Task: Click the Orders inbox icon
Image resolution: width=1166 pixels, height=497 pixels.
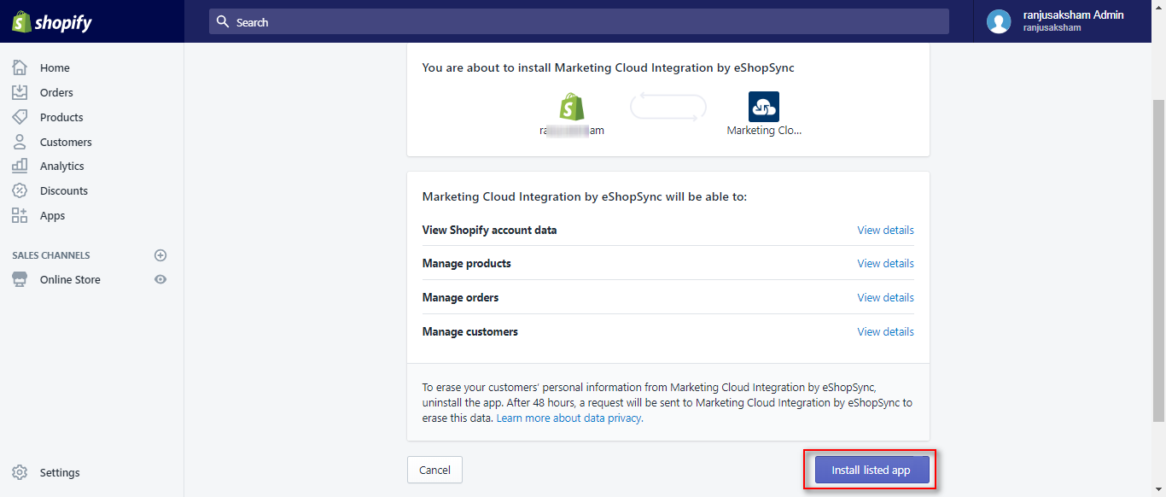Action: click(x=20, y=92)
